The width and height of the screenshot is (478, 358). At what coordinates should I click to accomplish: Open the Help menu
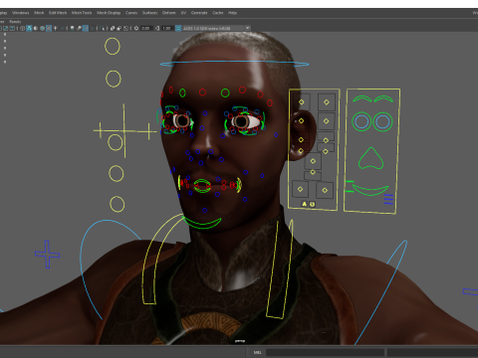point(232,13)
